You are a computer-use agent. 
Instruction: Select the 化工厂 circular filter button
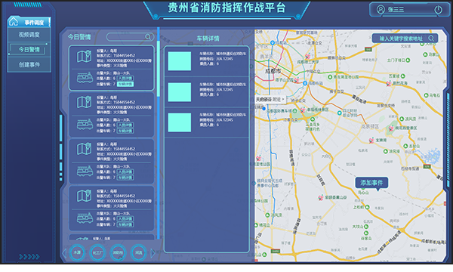(x=97, y=252)
